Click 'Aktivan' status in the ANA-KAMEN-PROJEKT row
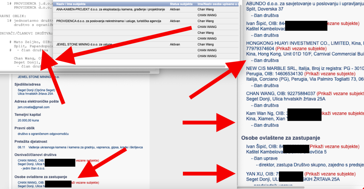This screenshot has width=364, height=189. click(175, 9)
